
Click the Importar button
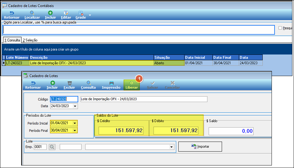(200, 146)
